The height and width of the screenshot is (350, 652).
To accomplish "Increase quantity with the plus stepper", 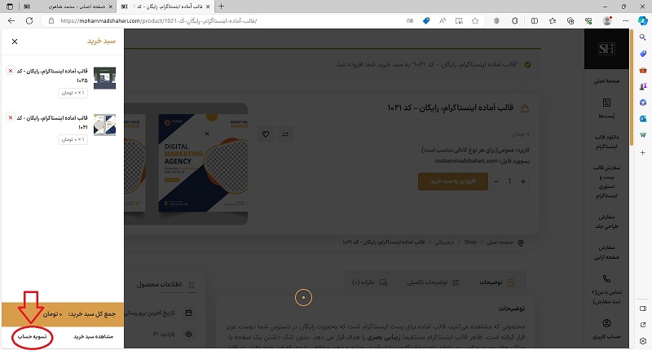I will pos(523,182).
